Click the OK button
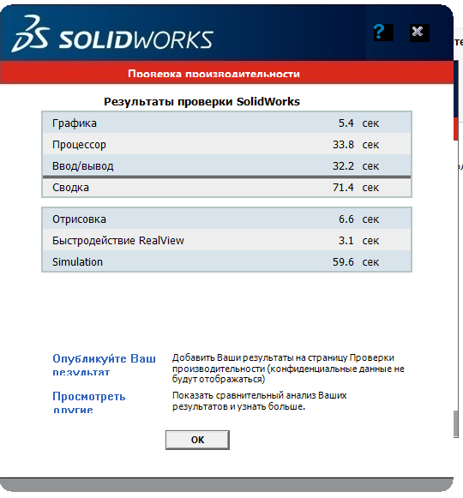Image resolution: width=463 pixels, height=498 pixels. coord(197,440)
